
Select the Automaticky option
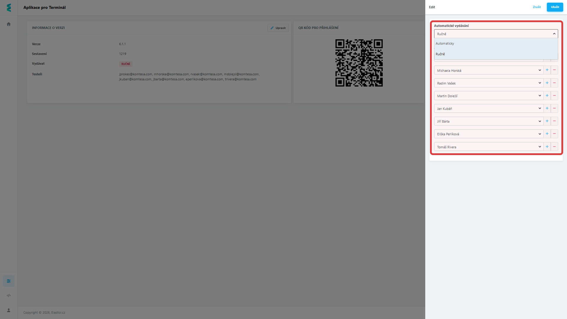(x=445, y=43)
